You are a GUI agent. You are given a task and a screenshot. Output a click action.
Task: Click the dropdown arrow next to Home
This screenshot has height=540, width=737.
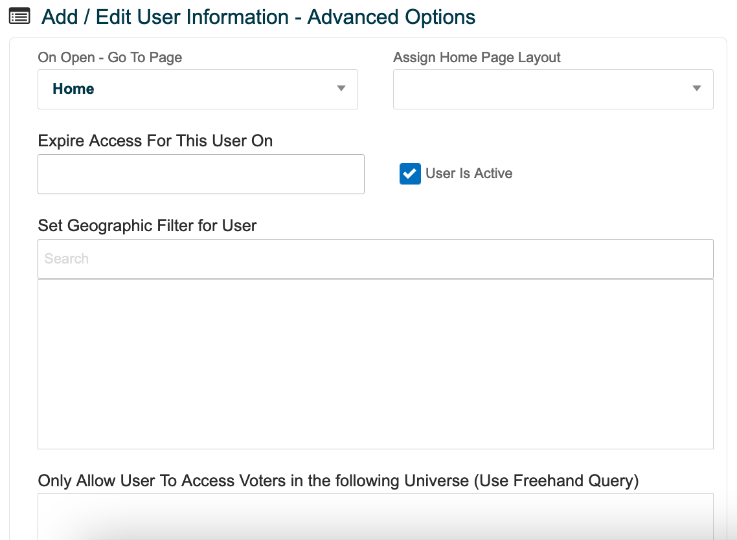[341, 89]
